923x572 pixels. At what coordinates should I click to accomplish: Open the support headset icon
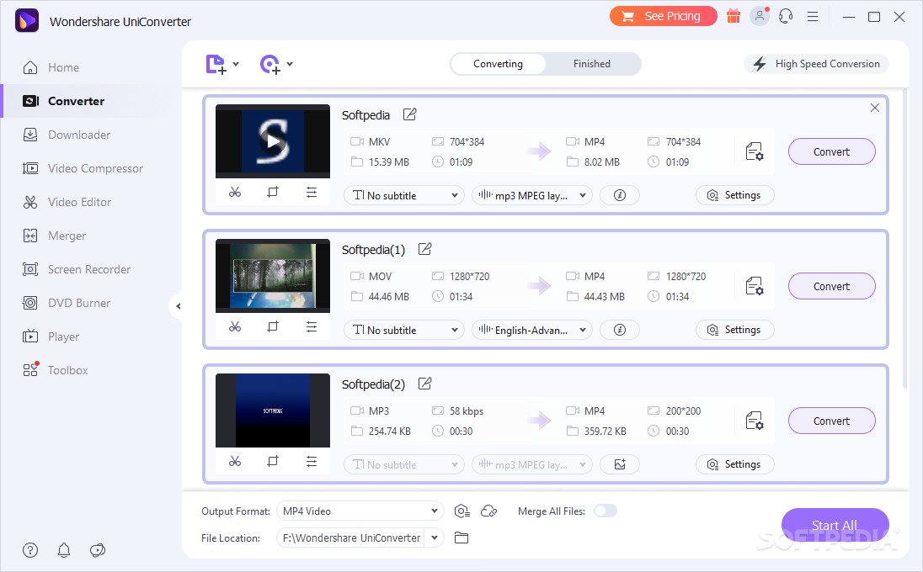[786, 17]
